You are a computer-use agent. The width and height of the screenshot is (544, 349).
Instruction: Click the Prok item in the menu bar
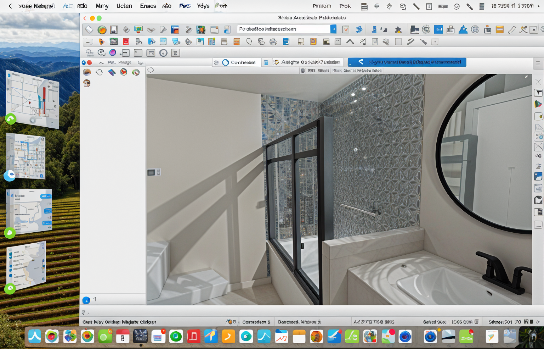point(345,6)
